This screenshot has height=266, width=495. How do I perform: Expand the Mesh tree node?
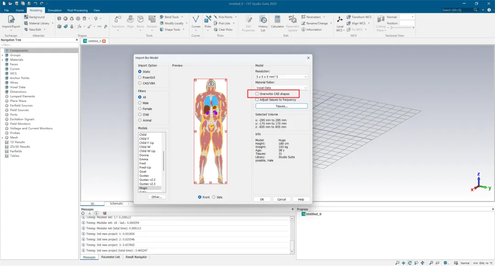(3, 138)
